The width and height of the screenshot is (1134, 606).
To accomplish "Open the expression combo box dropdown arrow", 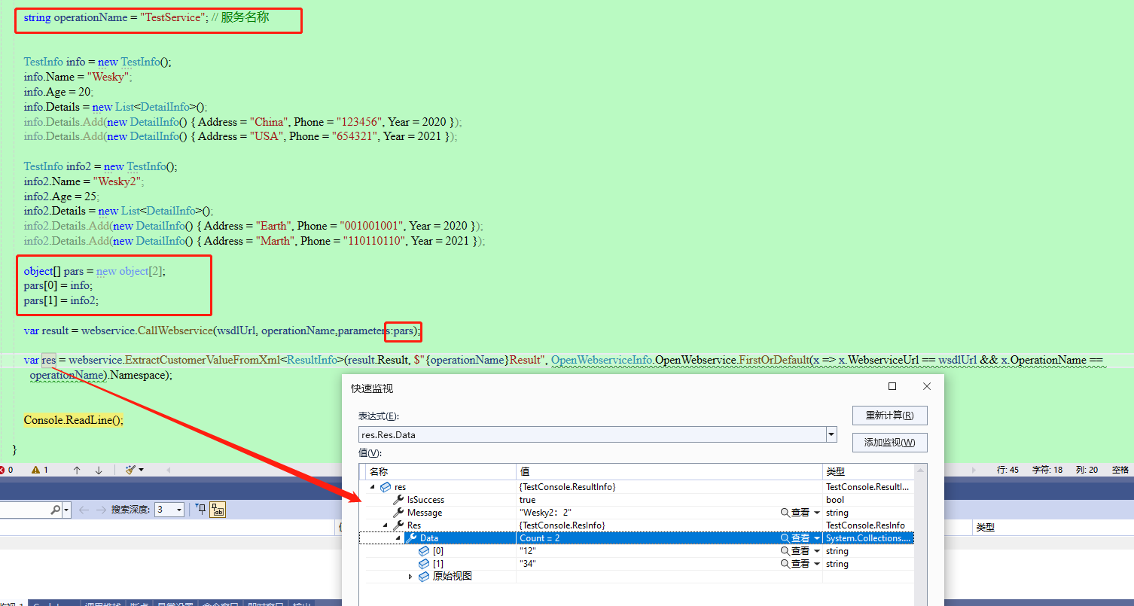I will (831, 434).
